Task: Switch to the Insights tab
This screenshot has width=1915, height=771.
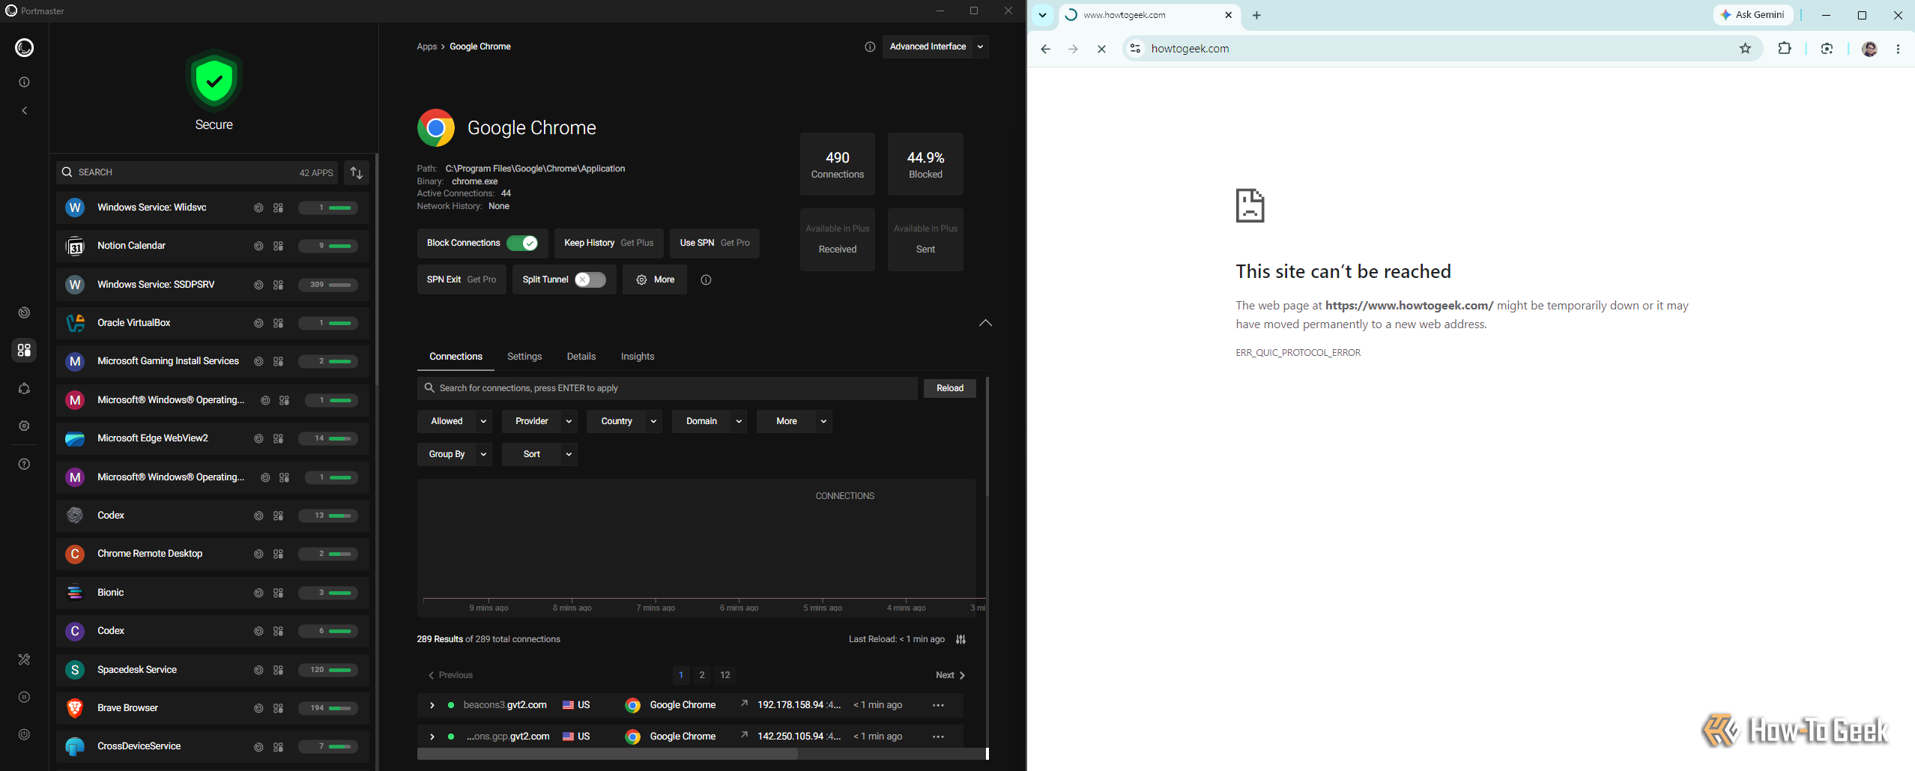Action: click(x=638, y=357)
